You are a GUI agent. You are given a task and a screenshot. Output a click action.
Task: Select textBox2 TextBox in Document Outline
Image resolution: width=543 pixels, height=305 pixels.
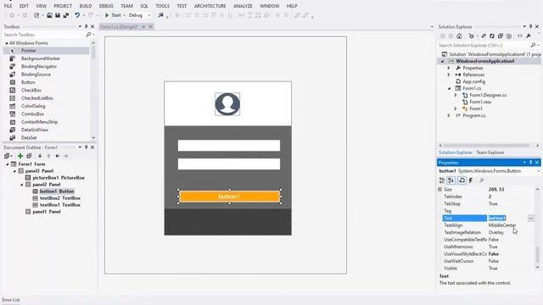(60, 198)
